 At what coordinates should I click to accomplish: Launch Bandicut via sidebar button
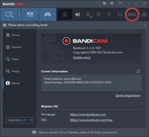coord(20,120)
